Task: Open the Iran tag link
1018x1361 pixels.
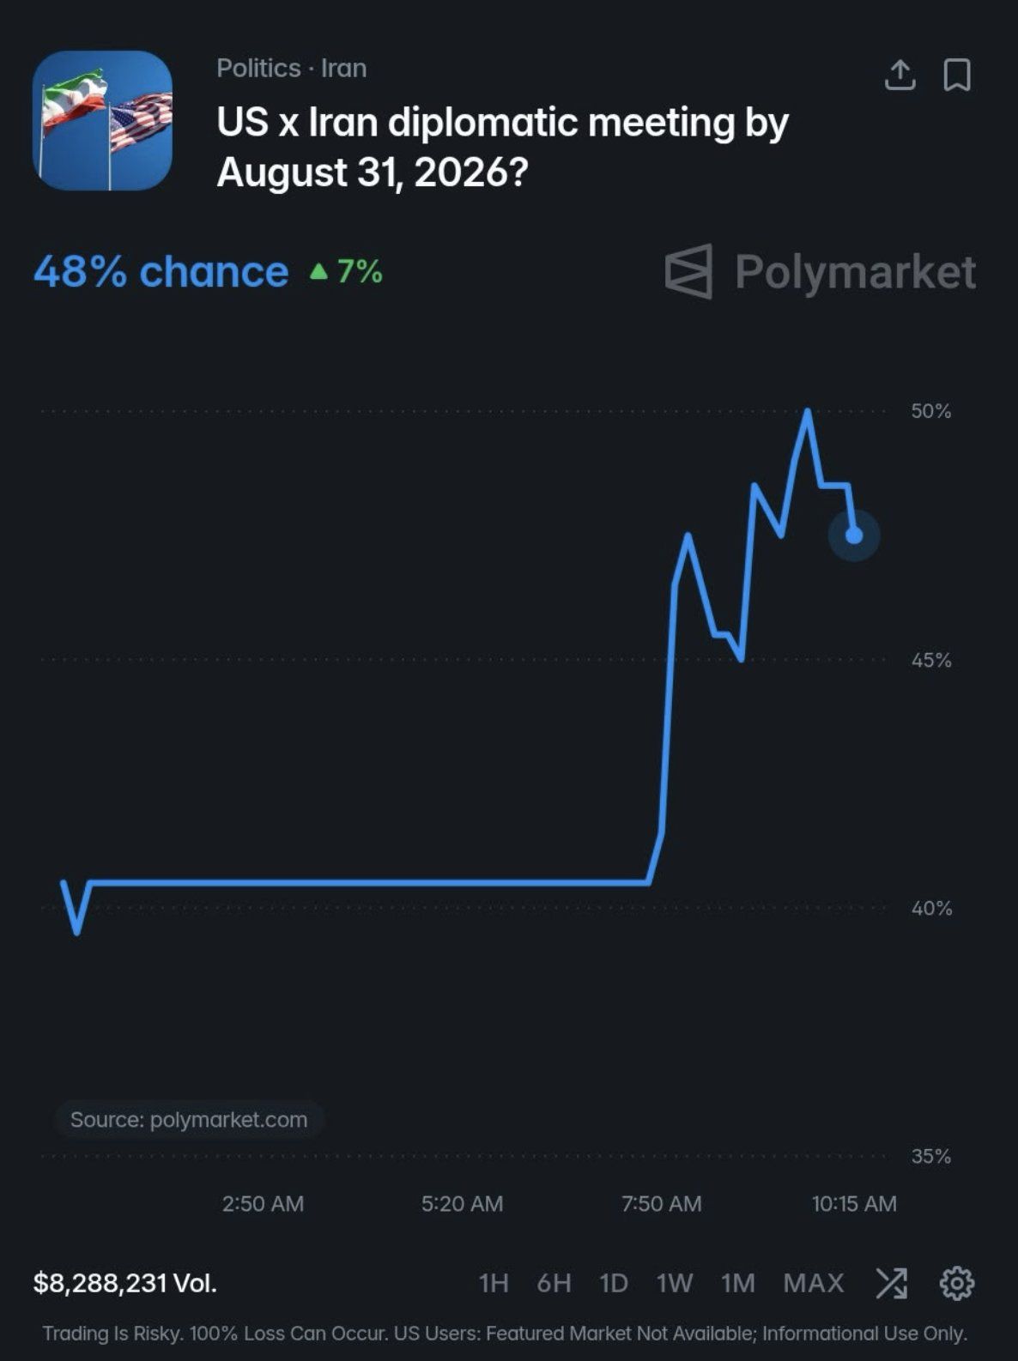Action: point(343,68)
